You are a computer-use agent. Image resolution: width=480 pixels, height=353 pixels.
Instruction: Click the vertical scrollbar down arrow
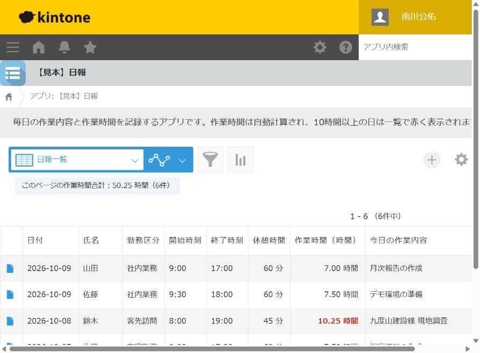pos(476,341)
